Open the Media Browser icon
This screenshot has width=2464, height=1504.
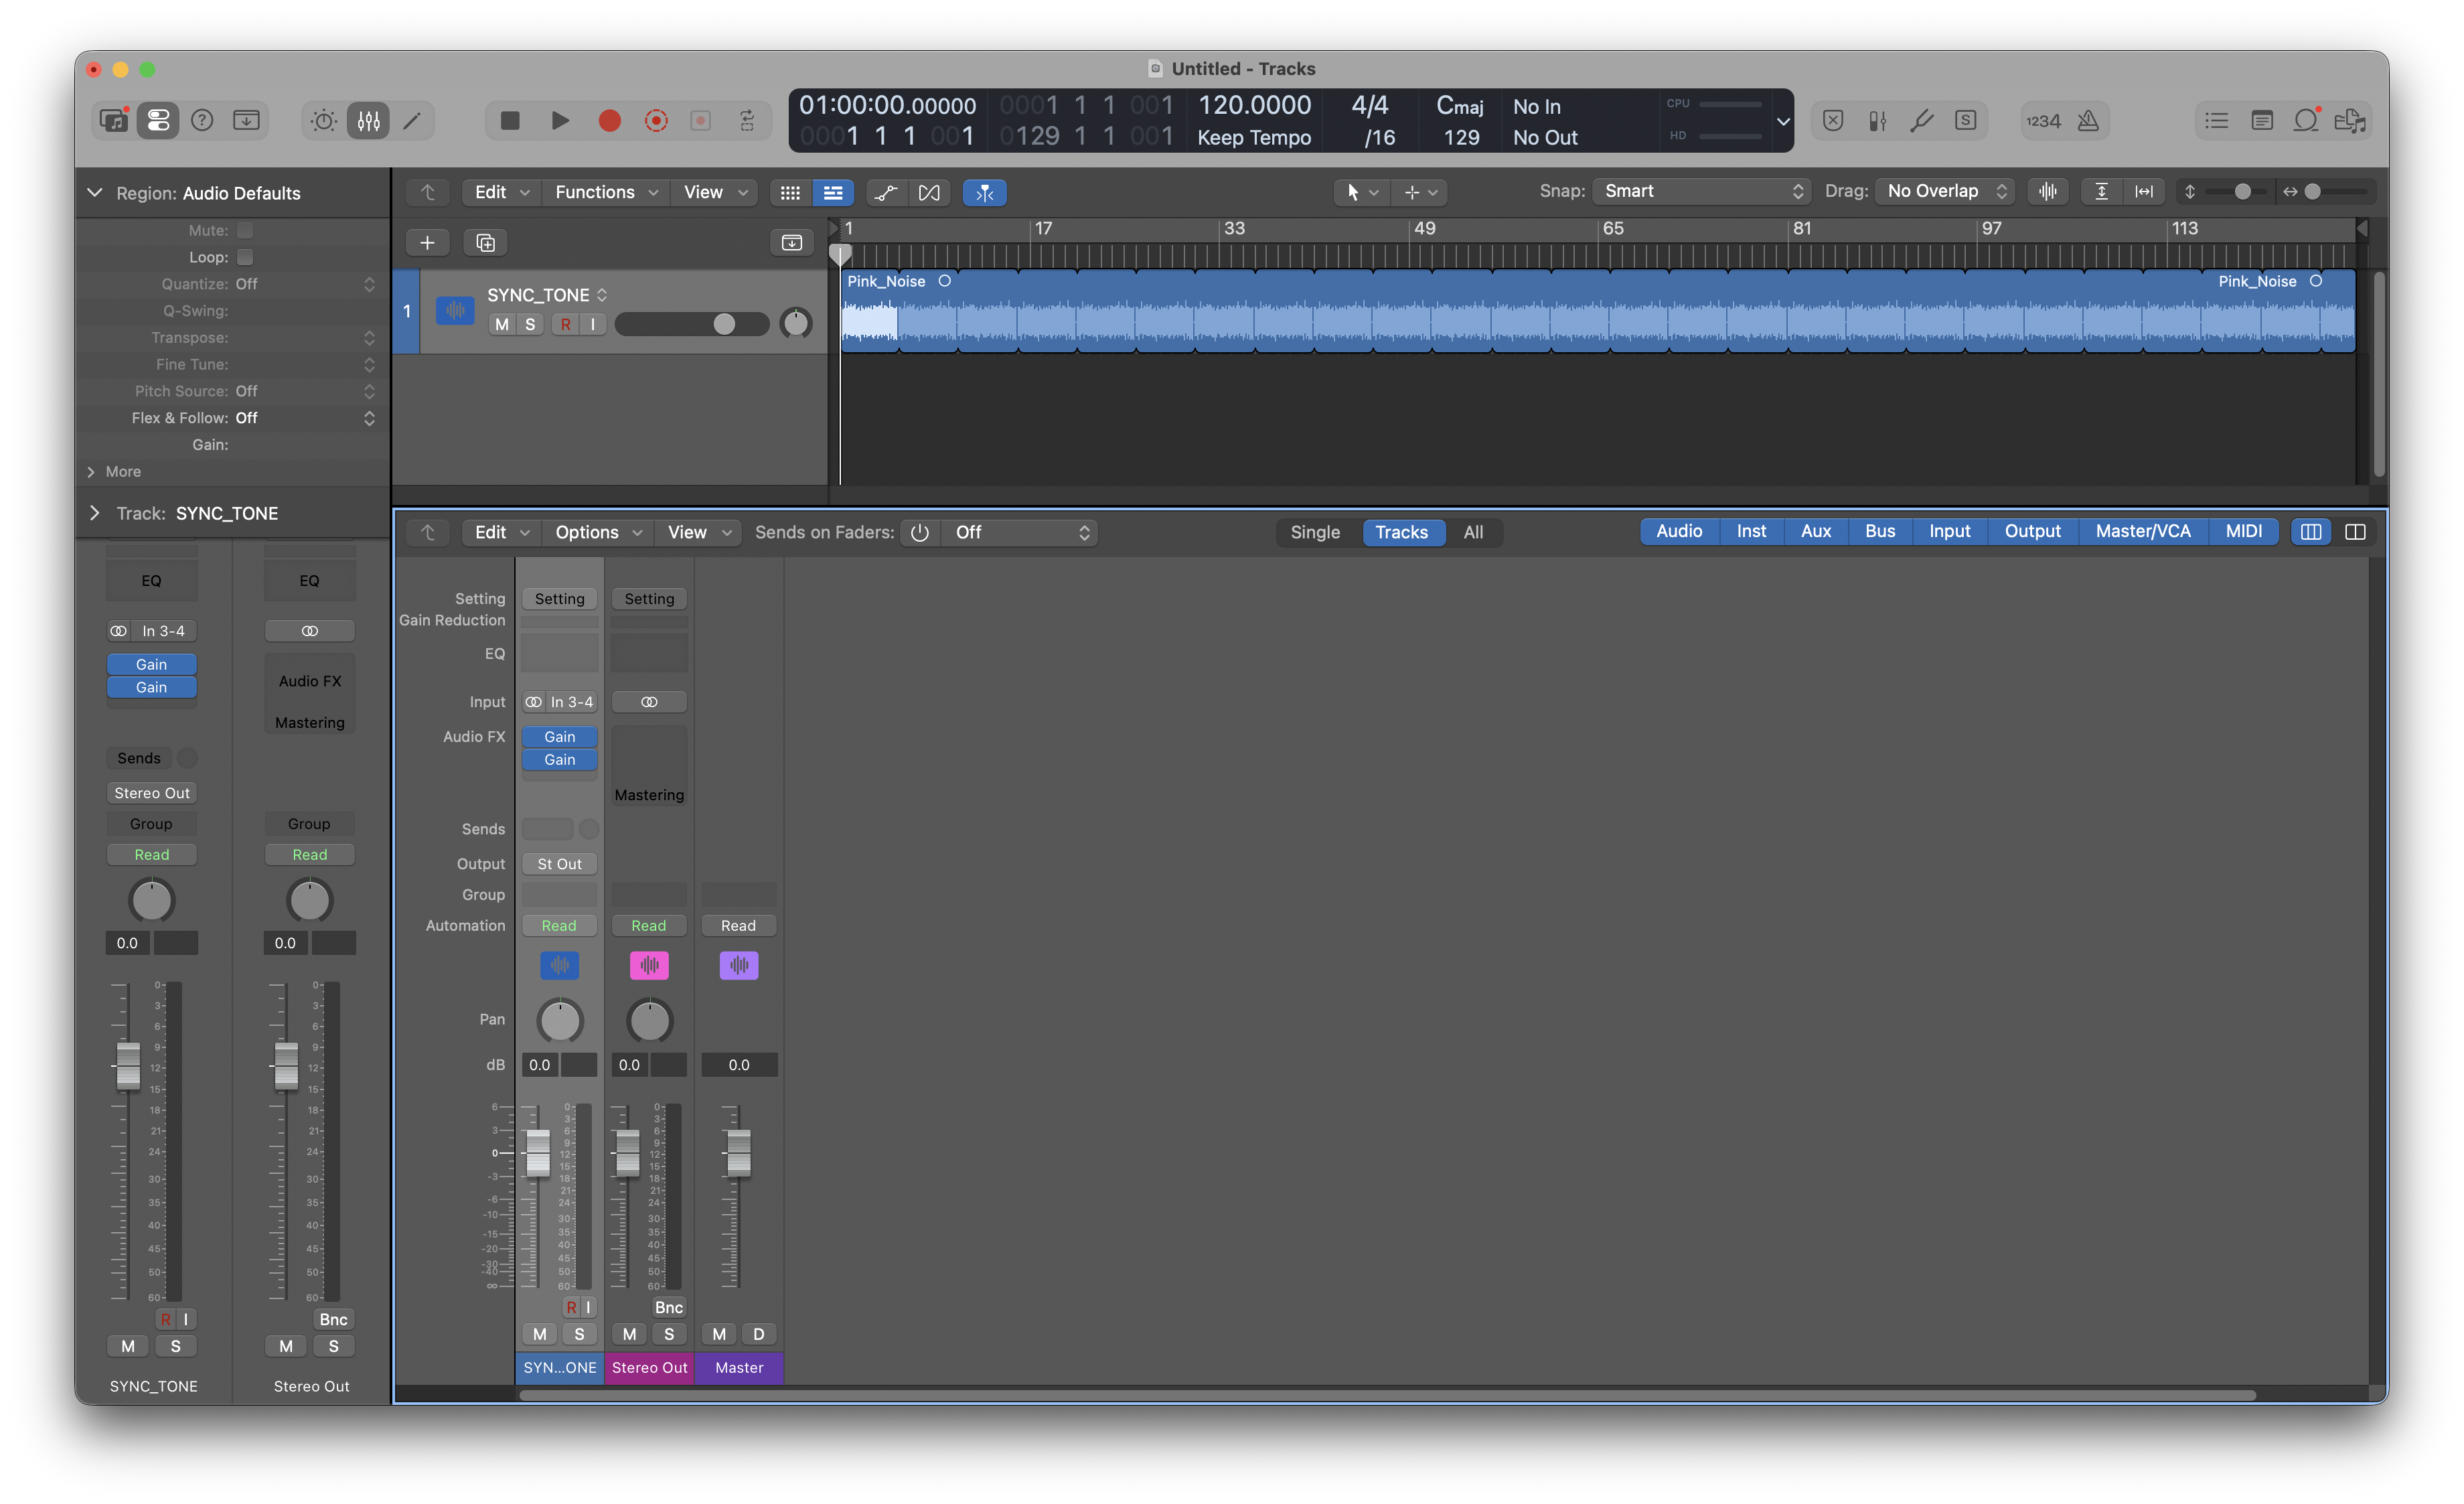[2350, 121]
